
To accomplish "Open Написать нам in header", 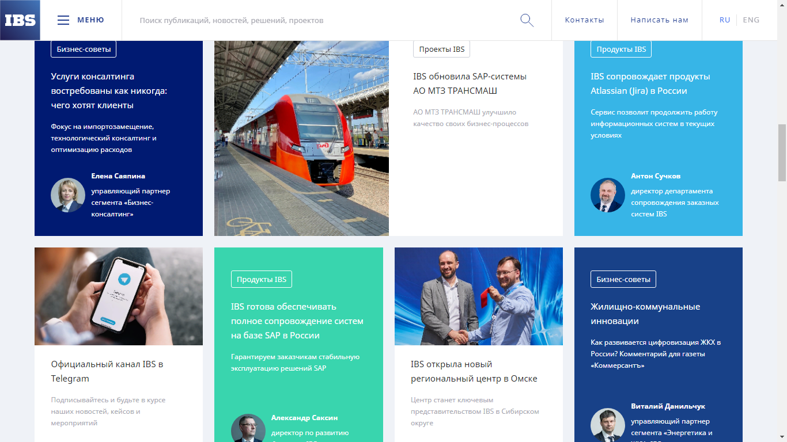I will 659,20.
